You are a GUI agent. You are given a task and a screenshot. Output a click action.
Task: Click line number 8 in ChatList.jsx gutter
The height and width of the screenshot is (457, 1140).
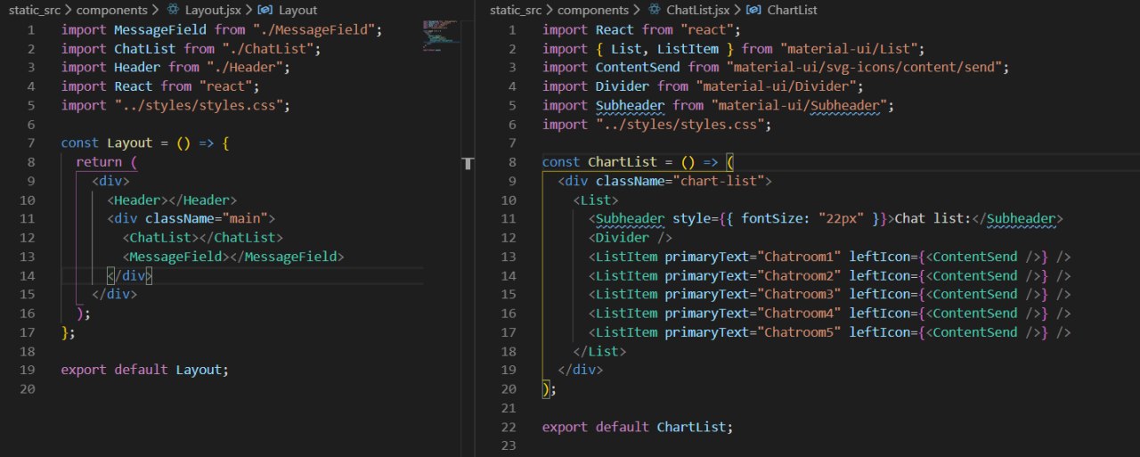point(512,162)
